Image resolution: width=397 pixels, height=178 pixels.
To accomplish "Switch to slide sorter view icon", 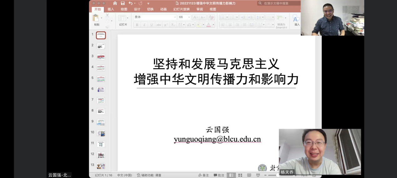I will [240, 175].
